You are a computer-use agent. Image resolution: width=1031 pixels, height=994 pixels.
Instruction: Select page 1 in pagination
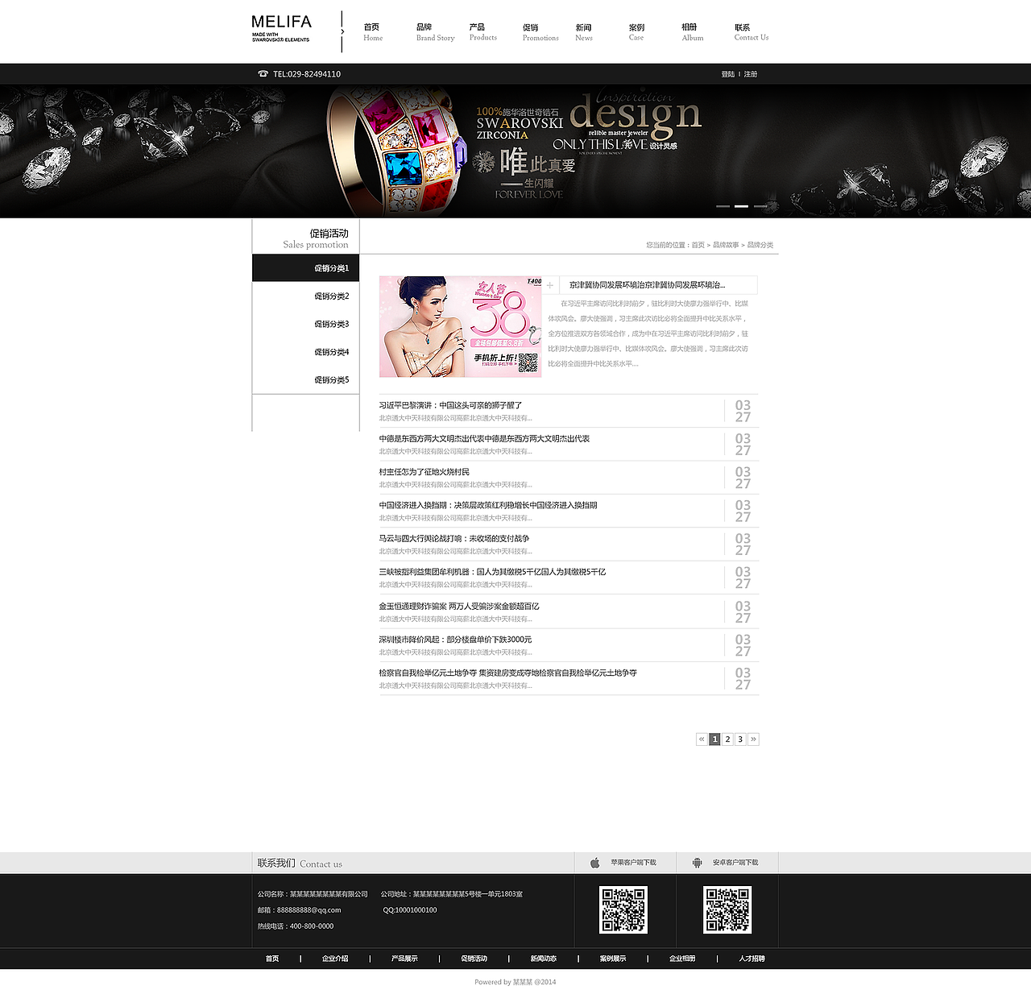714,739
